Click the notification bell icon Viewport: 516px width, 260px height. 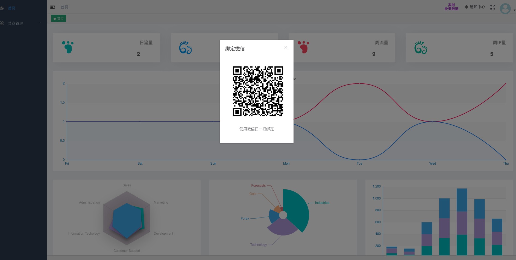pos(467,7)
